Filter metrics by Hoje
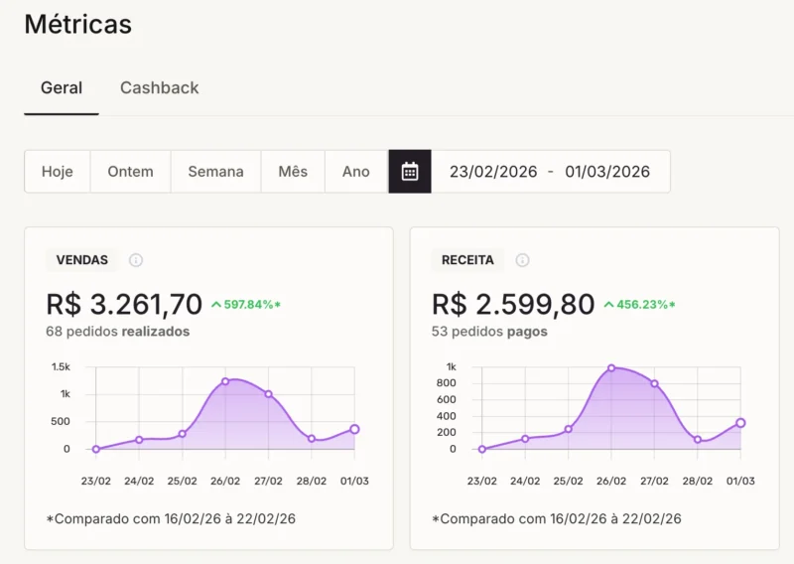 [58, 171]
